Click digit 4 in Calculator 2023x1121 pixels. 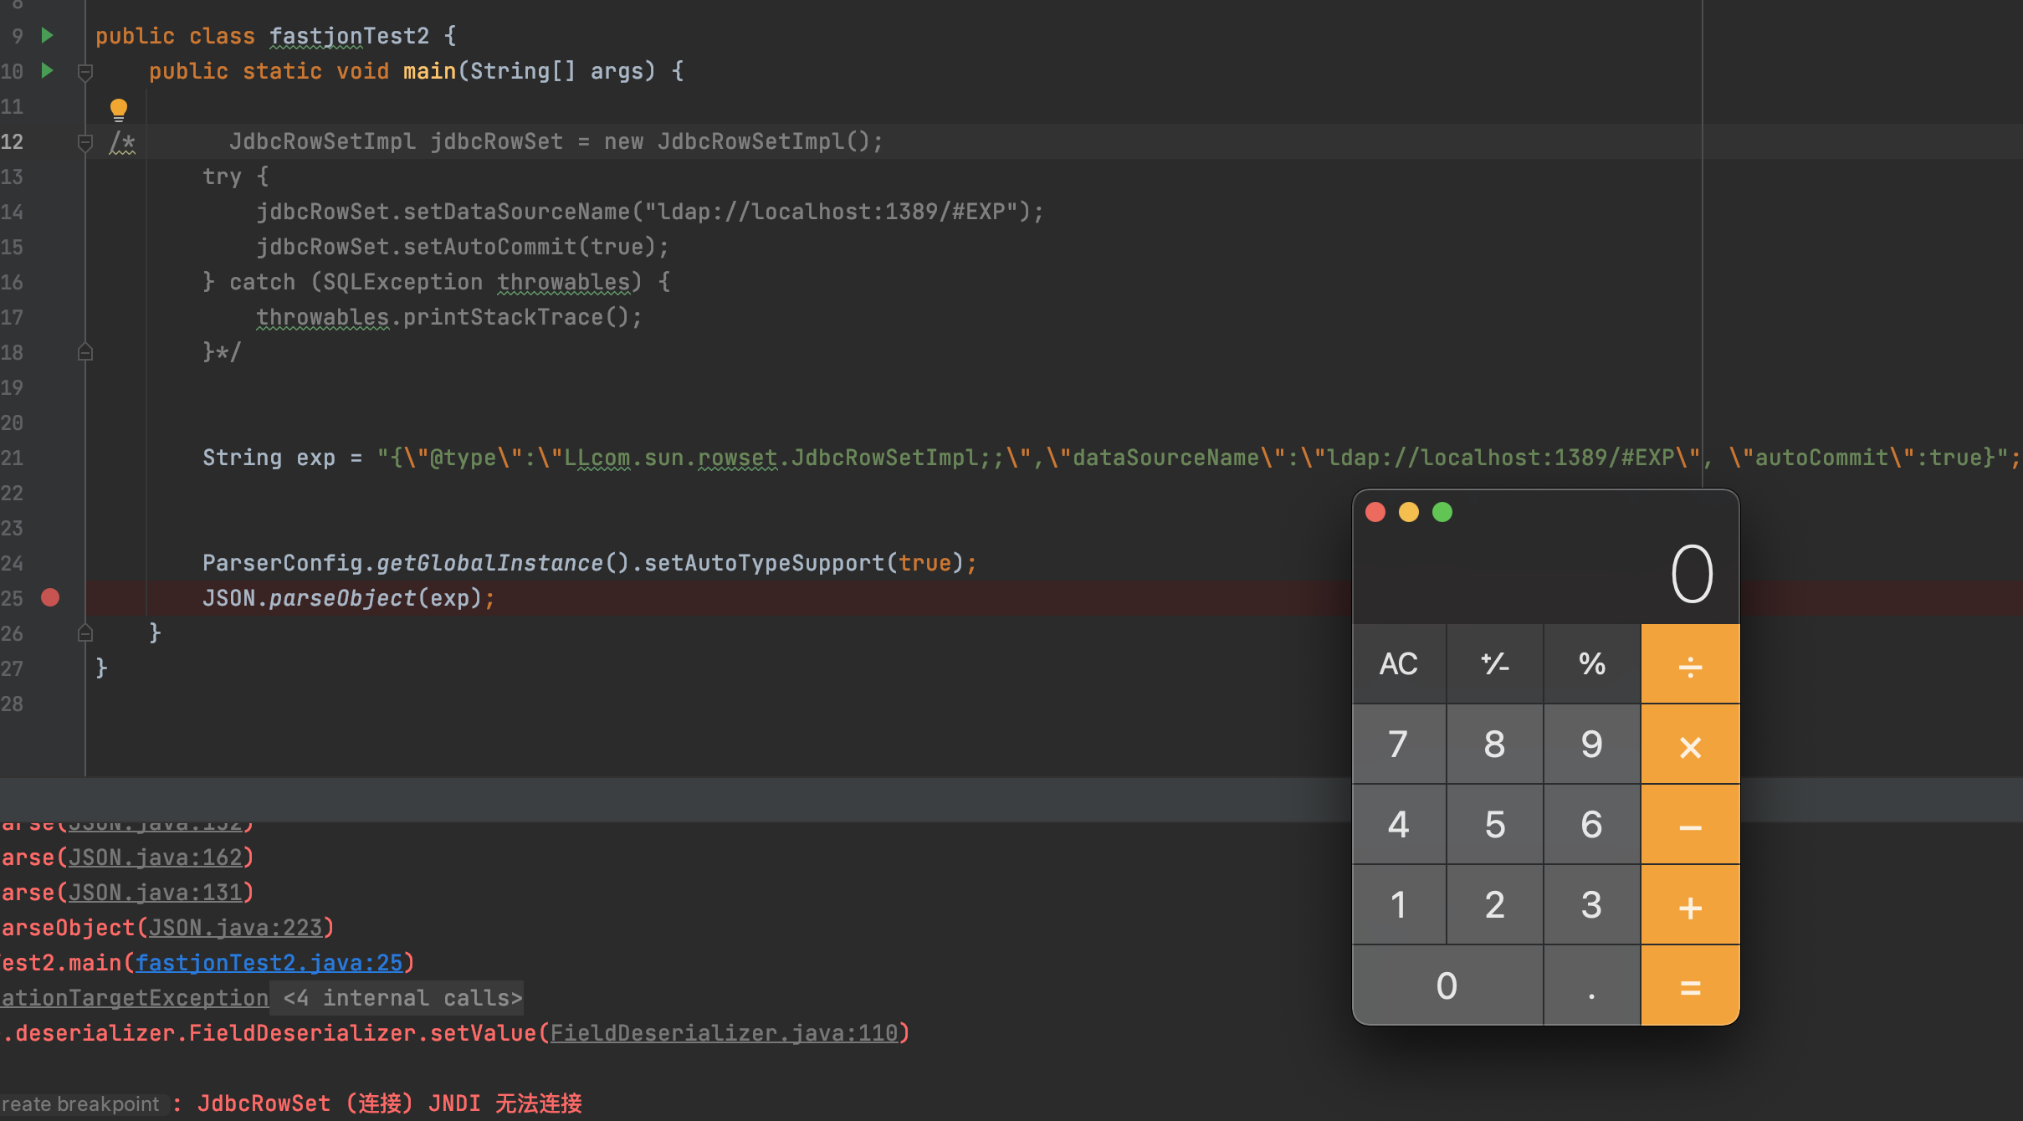pyautogui.click(x=1399, y=825)
